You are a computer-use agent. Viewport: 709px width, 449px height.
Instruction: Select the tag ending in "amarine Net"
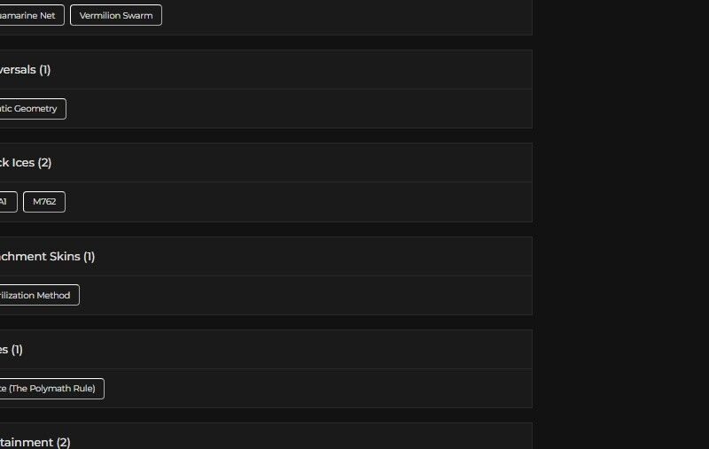click(30, 15)
